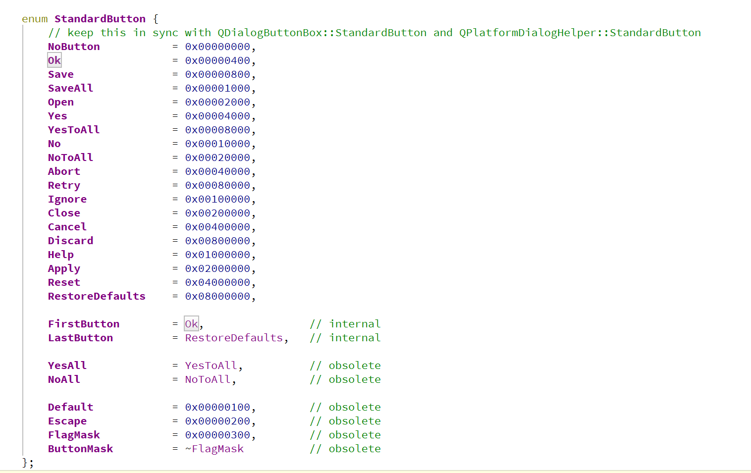The image size is (751, 473).
Task: Select the Save enumerator
Action: click(61, 74)
